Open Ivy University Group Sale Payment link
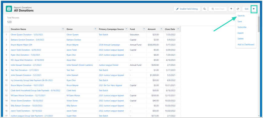 pyautogui.click(x=32, y=80)
